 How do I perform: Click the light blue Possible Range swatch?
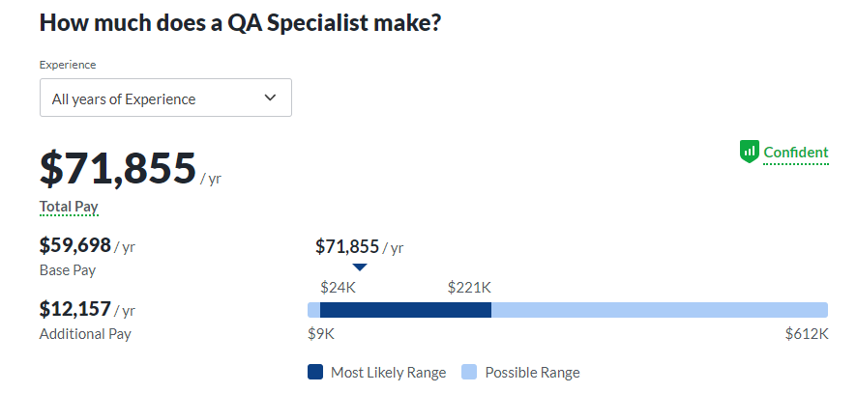[x=469, y=372]
